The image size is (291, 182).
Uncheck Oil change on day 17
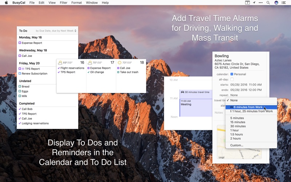88,72
